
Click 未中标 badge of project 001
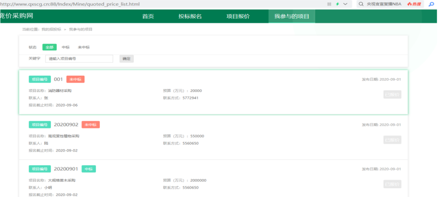click(x=75, y=79)
